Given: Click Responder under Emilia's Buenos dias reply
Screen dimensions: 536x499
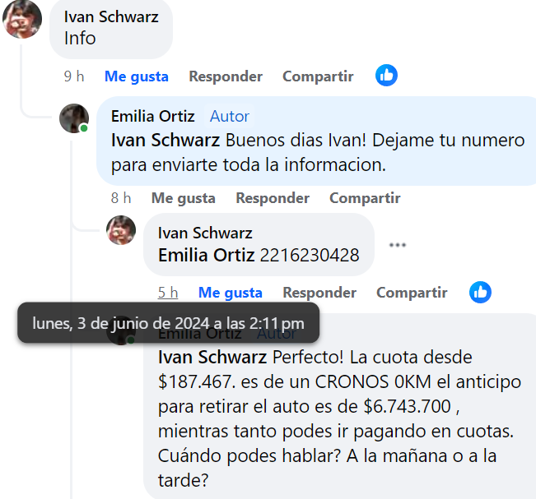Looking at the screenshot, I should pyautogui.click(x=273, y=198).
